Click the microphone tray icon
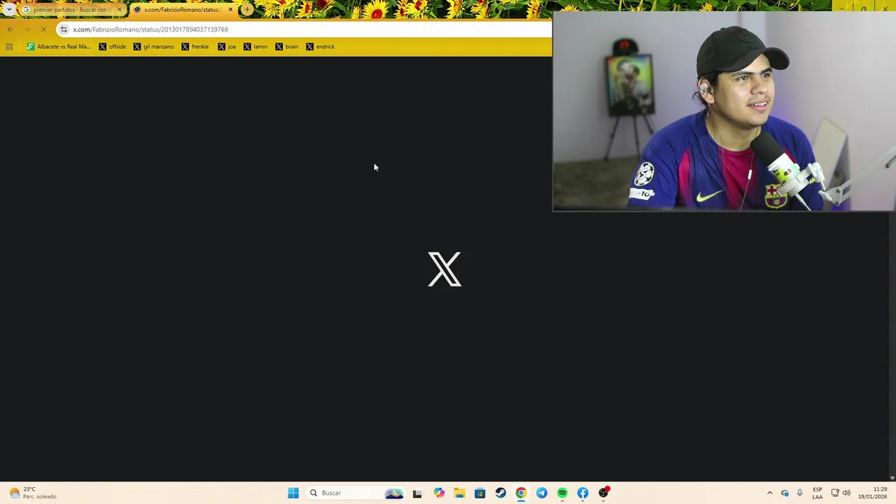This screenshot has height=504, width=896. tap(799, 493)
